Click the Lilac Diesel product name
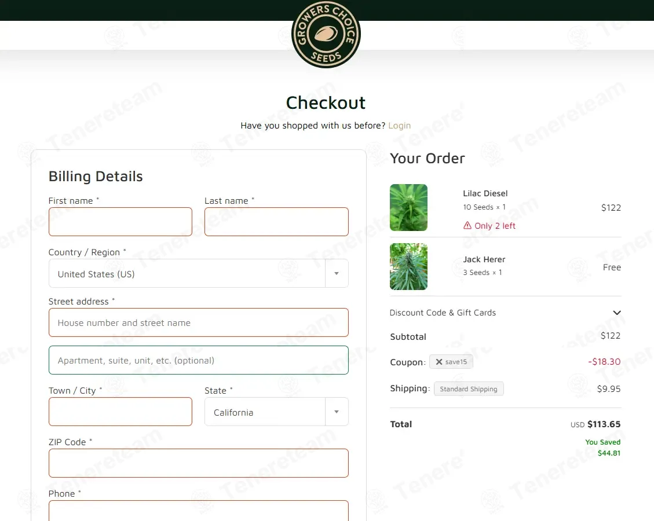The height and width of the screenshot is (521, 654). (x=485, y=193)
